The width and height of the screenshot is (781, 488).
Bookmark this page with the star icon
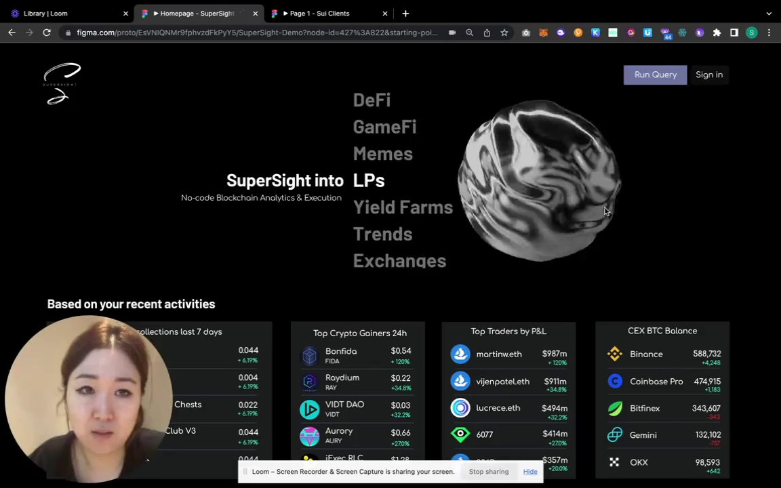[504, 33]
